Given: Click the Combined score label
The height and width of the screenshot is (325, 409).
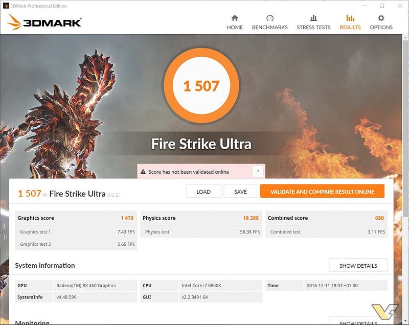Looking at the screenshot, I should [x=288, y=218].
